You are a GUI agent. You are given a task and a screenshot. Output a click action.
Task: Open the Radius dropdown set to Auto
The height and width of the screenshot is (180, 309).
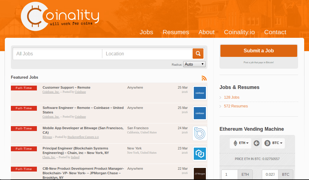[x=194, y=64]
